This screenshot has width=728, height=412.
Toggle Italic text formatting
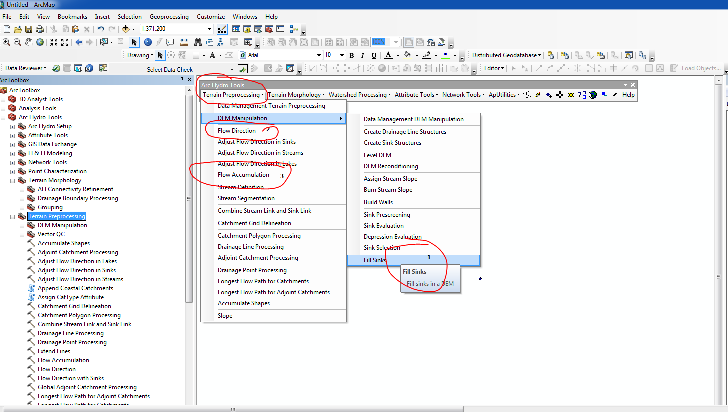[363, 55]
